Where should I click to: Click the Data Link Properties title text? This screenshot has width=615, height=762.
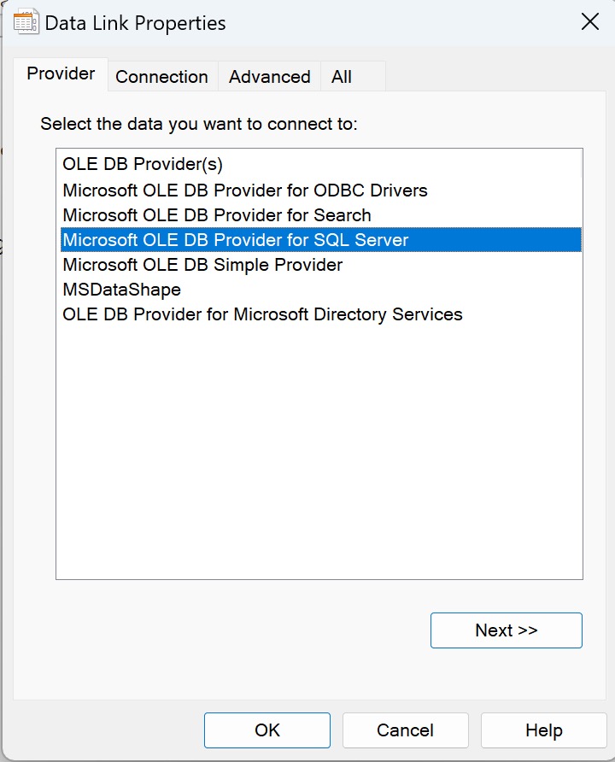click(135, 23)
